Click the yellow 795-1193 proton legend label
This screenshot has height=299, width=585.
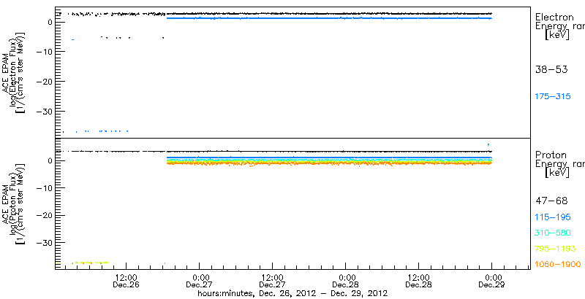tap(556, 249)
